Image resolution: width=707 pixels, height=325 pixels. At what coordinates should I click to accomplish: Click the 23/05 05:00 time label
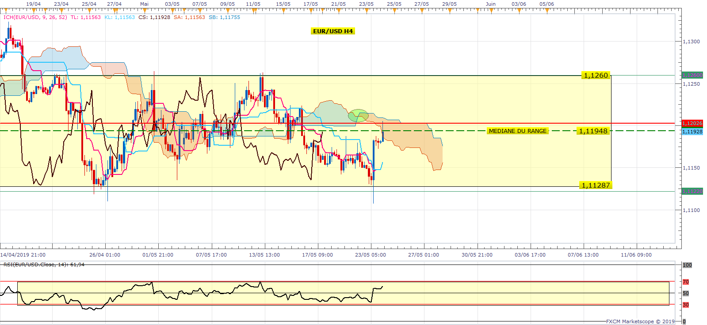[371, 255]
